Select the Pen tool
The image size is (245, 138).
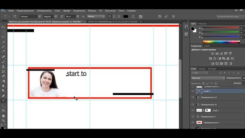coord(3,96)
